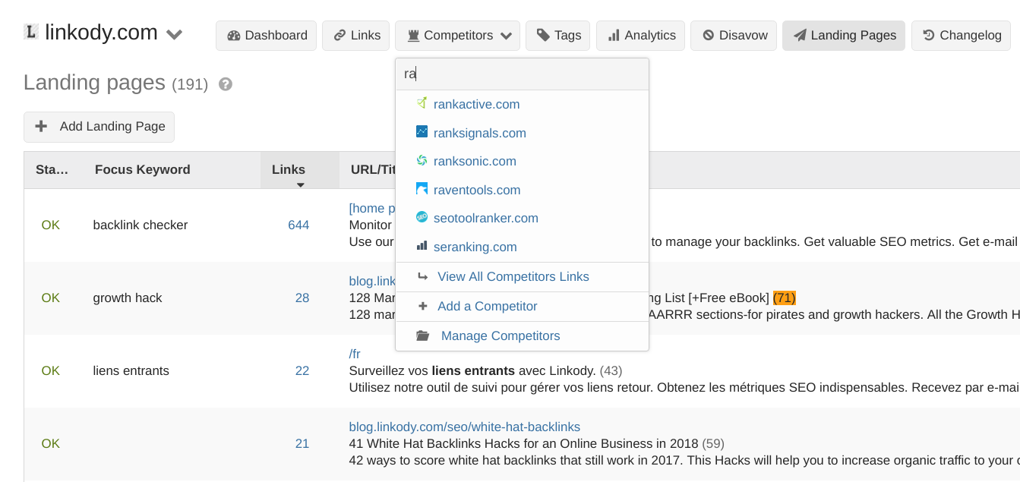
Task: Open blog.linkody.com/seo/white-hat-backlinks link
Action: coord(465,427)
